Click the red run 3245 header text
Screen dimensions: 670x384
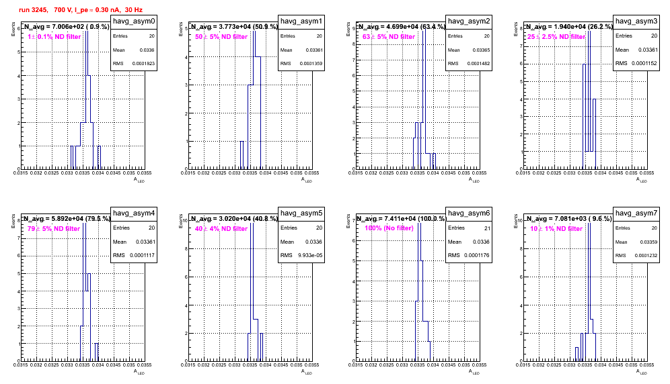point(81,9)
